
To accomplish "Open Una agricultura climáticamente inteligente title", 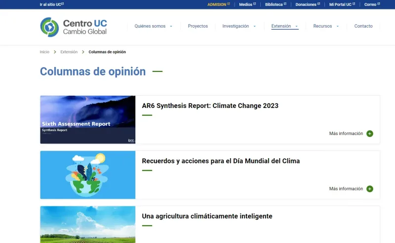I will tap(207, 216).
